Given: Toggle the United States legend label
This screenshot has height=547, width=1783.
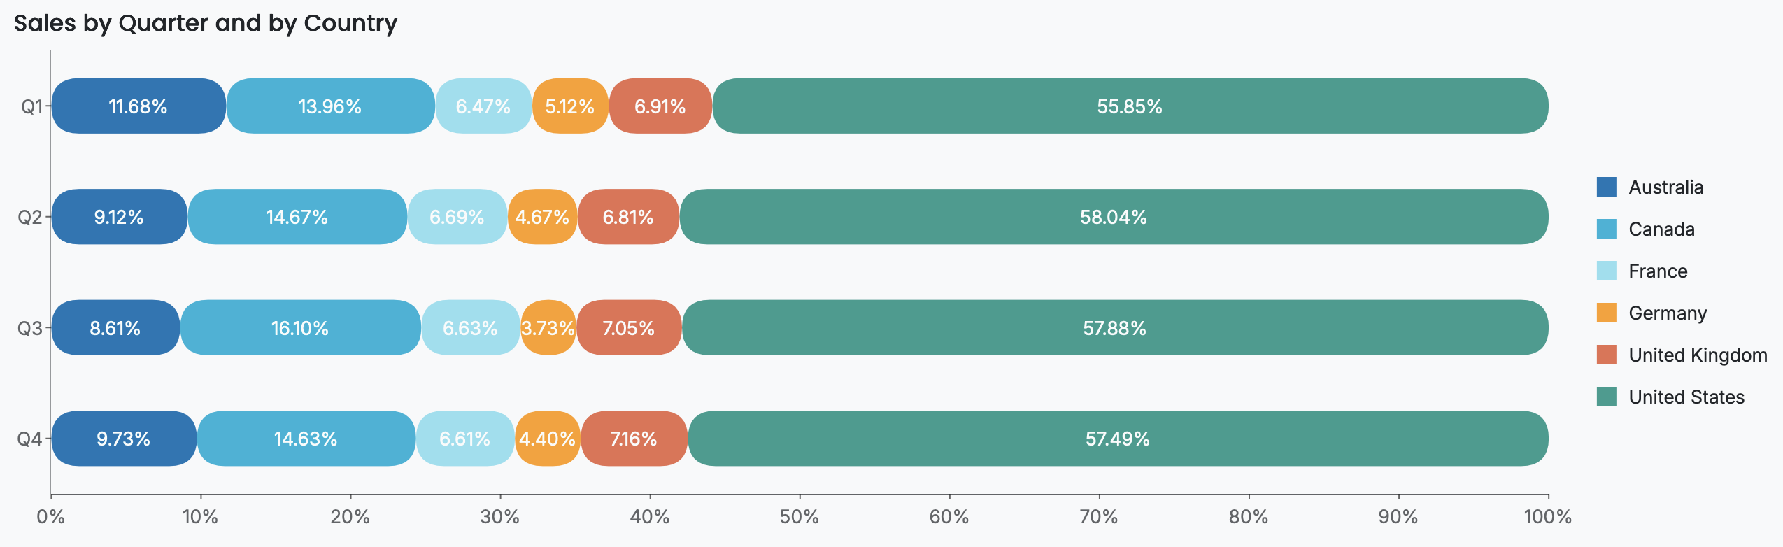Looking at the screenshot, I should pos(1686,397).
